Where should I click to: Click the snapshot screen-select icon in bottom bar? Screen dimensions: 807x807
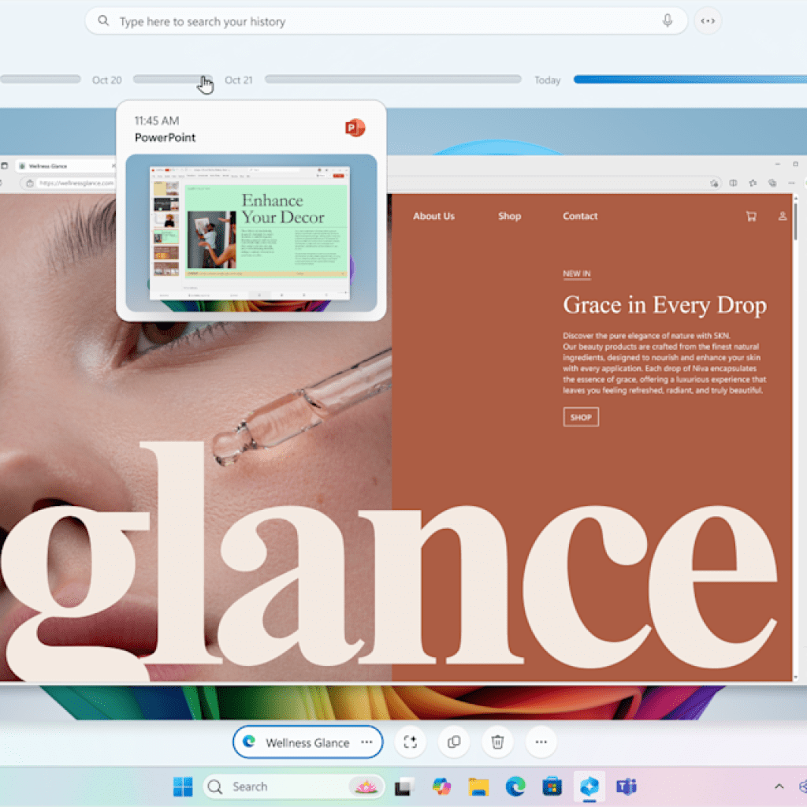click(410, 742)
